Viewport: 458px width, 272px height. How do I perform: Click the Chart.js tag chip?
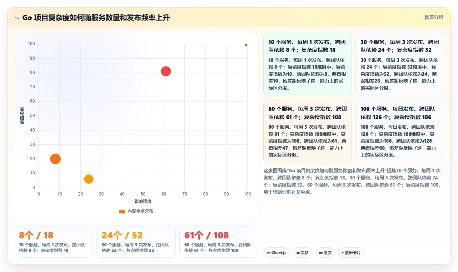277,253
